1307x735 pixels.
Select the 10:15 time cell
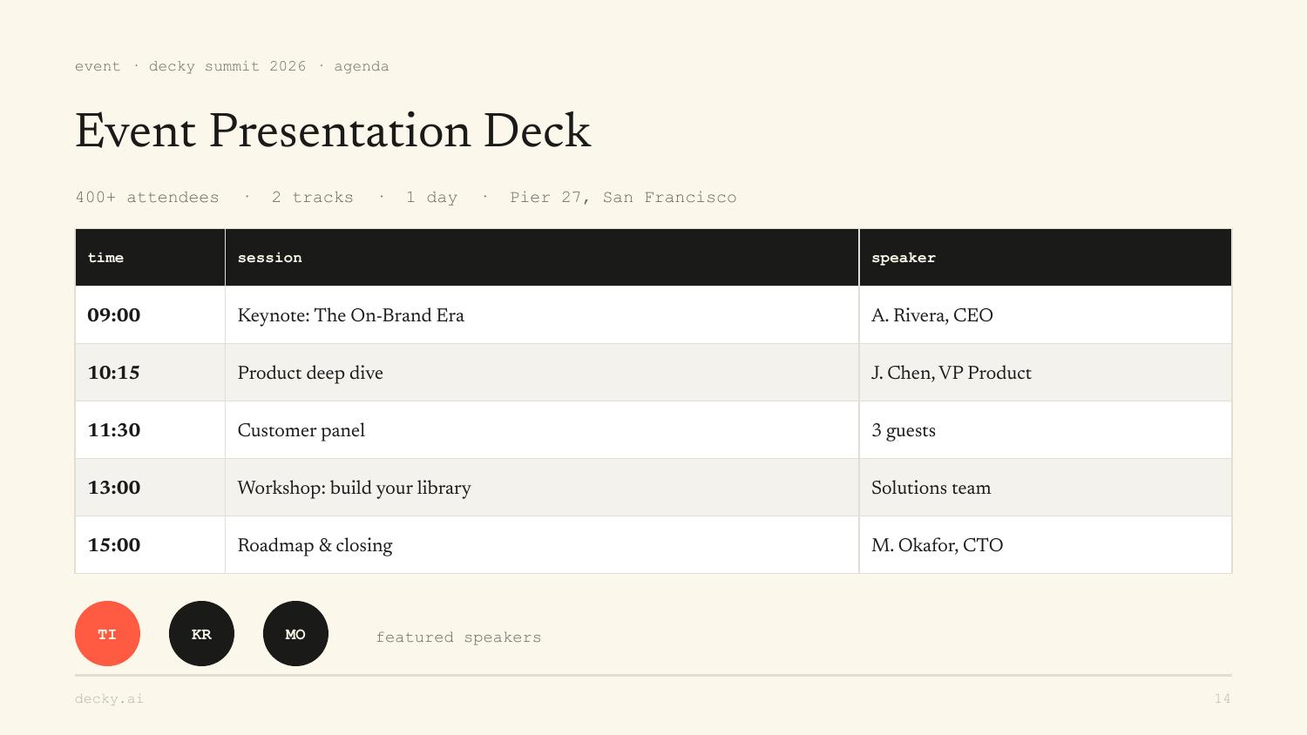point(150,373)
